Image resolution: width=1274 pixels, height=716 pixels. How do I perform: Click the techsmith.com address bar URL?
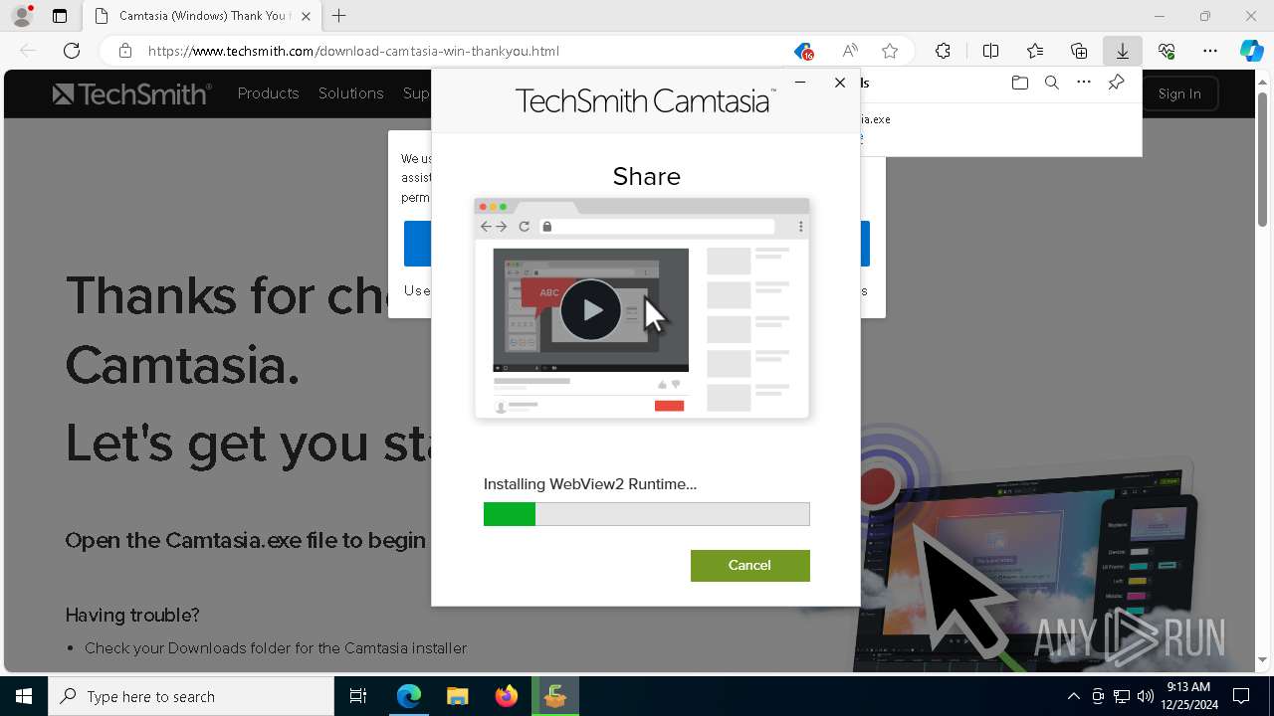pos(353,51)
